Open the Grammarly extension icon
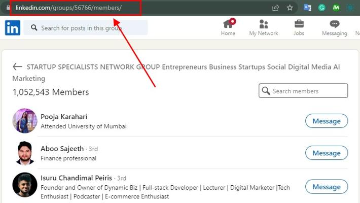 (x=321, y=8)
